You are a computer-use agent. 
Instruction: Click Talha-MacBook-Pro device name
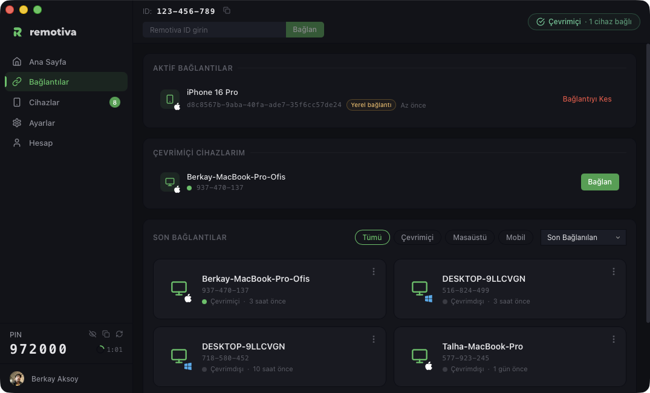pyautogui.click(x=483, y=346)
